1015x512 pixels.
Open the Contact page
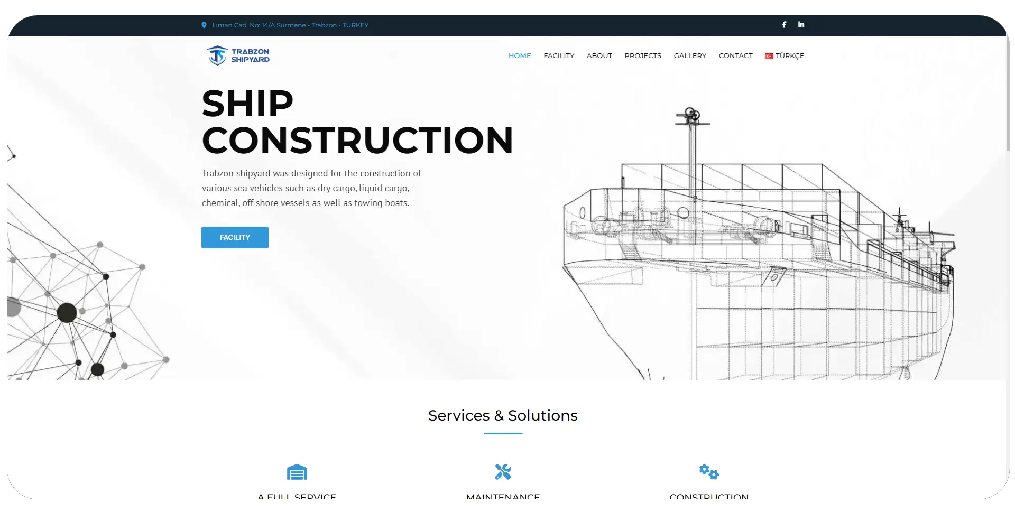(735, 56)
